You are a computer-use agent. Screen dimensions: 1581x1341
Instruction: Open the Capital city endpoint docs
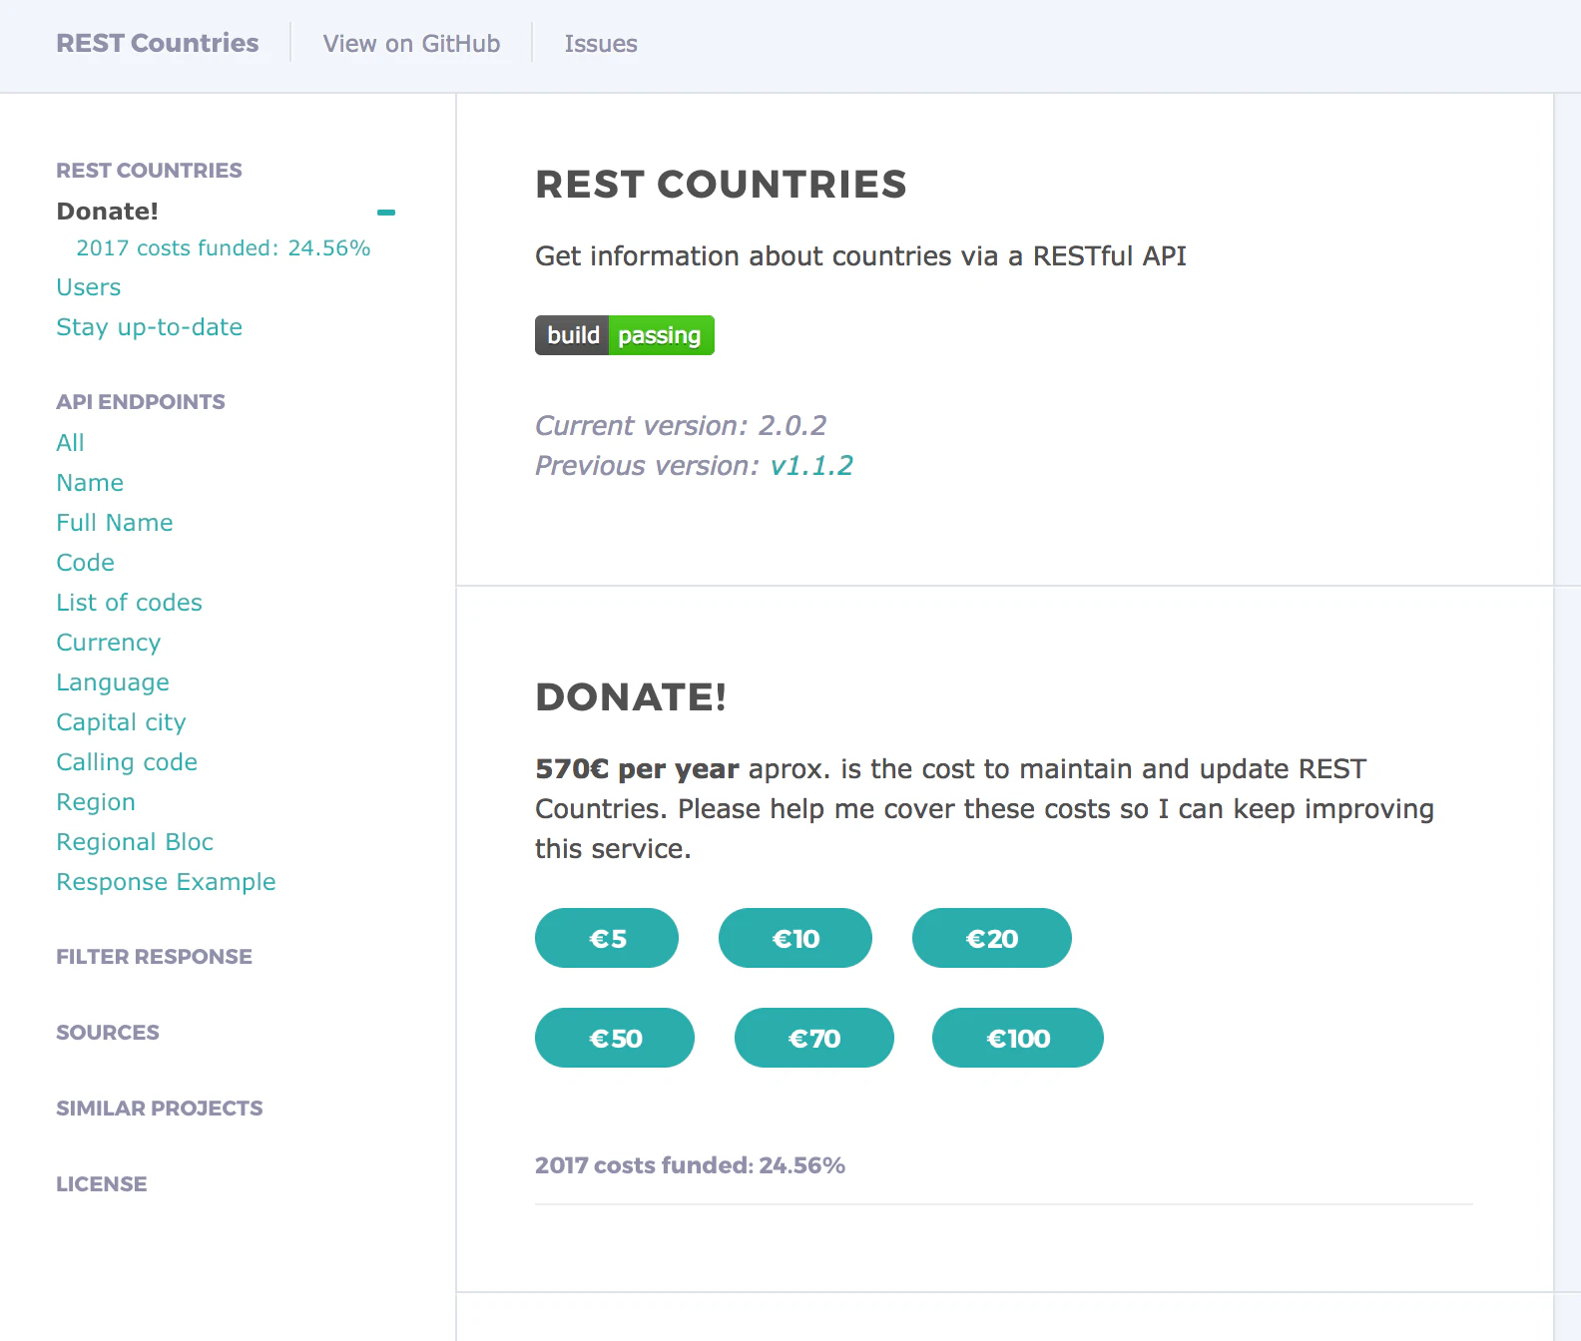pyautogui.click(x=121, y=722)
